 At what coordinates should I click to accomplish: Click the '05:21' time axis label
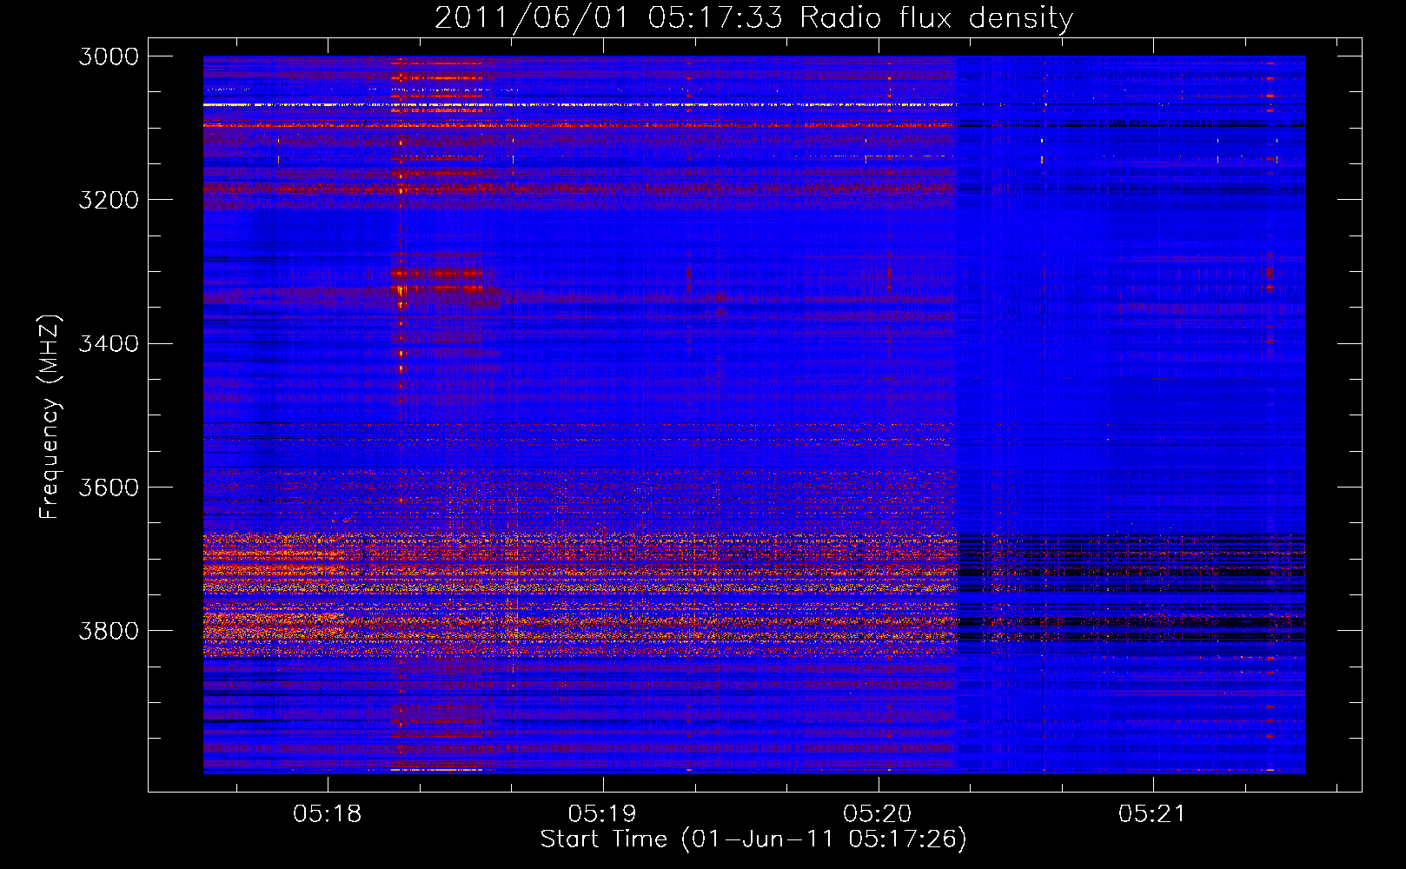point(1152,814)
